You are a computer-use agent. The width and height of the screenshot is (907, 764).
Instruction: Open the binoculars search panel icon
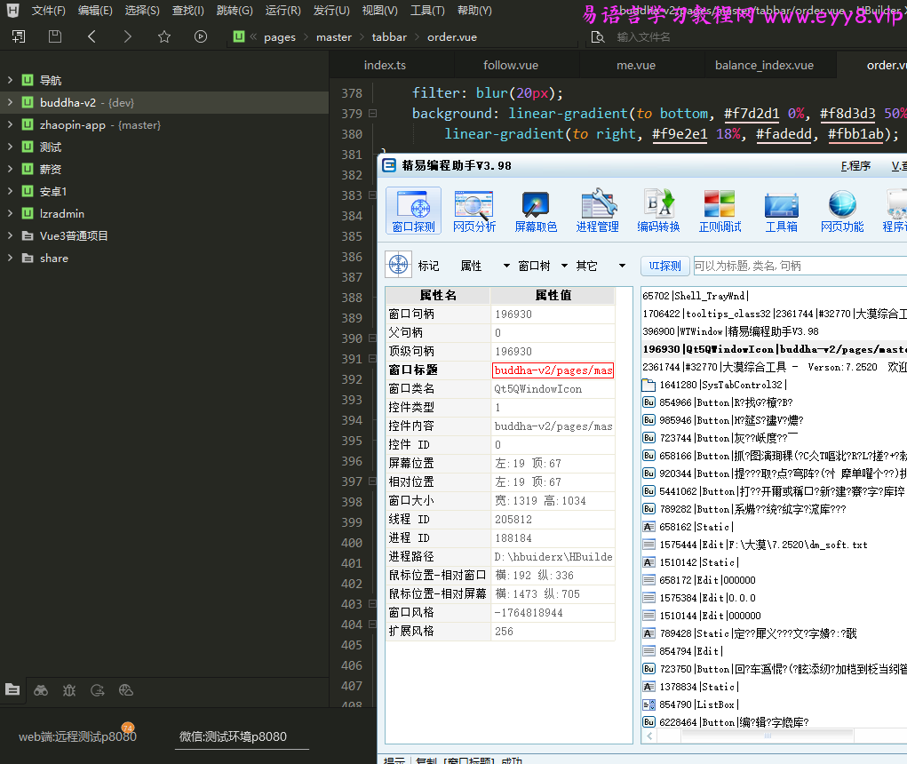[x=41, y=689]
